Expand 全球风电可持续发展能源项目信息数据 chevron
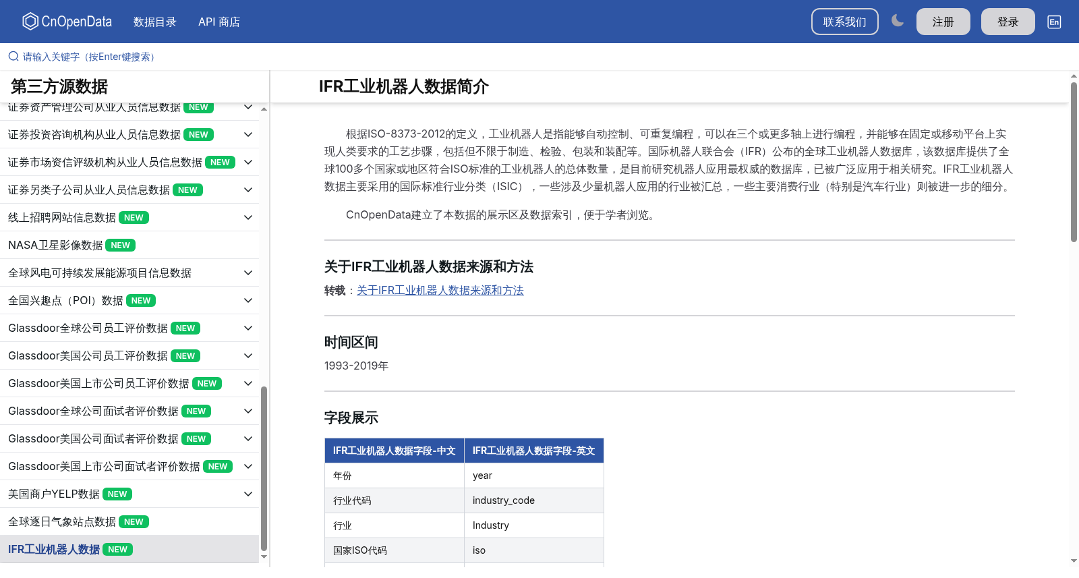Screen dimensions: 1079x578 tap(248, 272)
